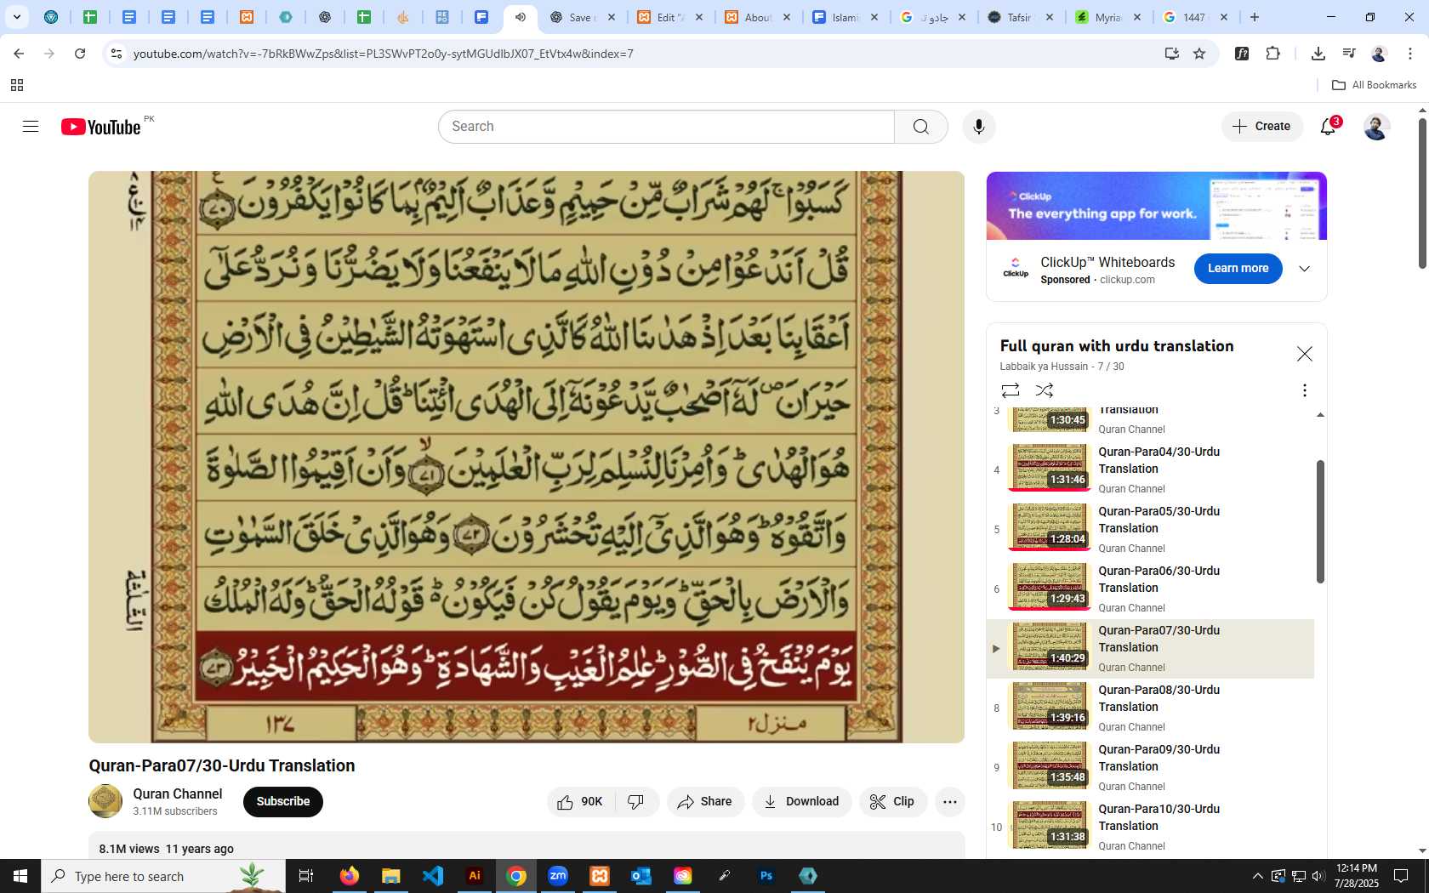
Task: Close the Full quran playlist panel
Action: (x=1304, y=354)
